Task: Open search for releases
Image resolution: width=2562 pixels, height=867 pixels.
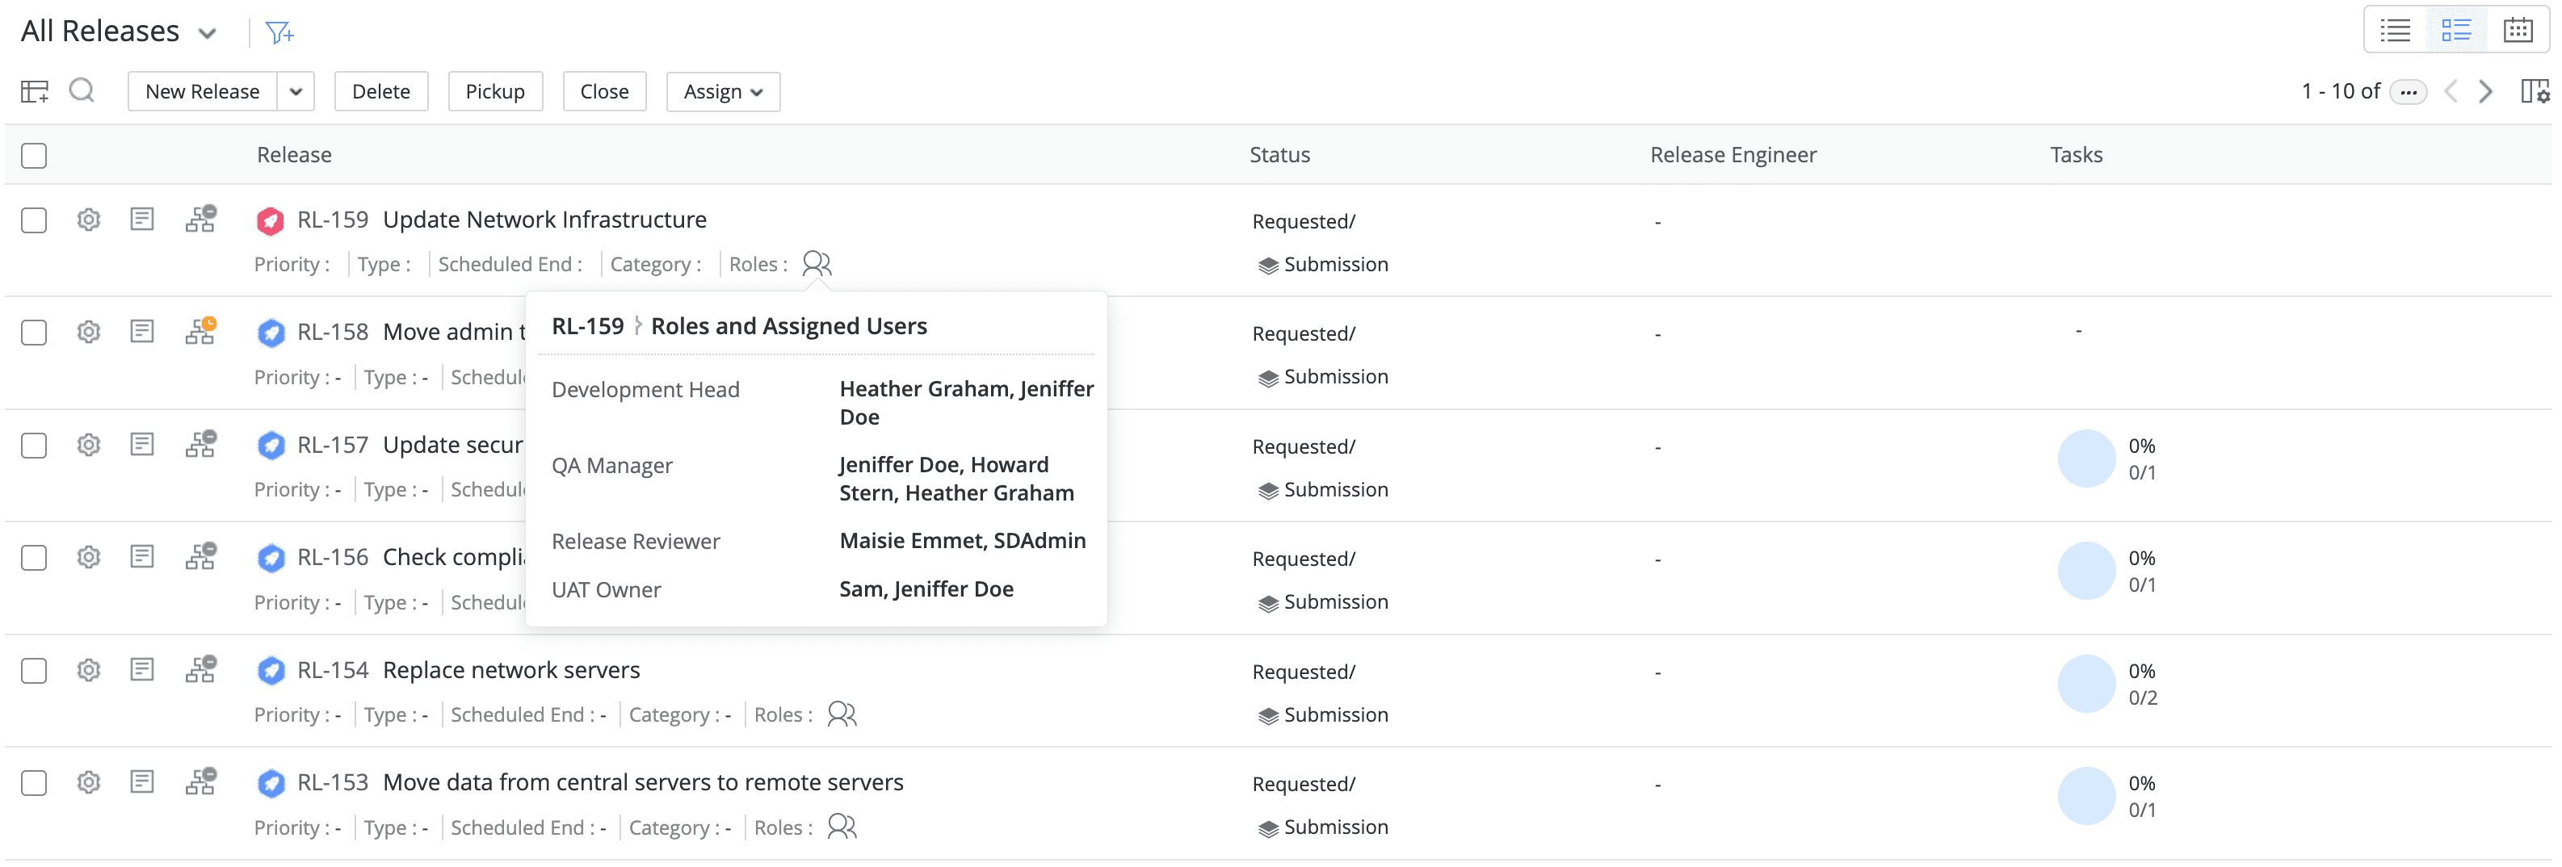Action: pyautogui.click(x=82, y=90)
